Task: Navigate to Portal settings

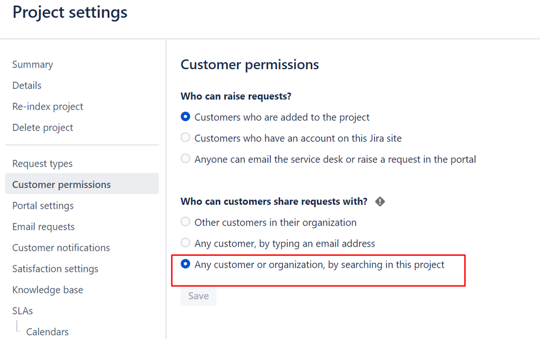Action: click(43, 205)
